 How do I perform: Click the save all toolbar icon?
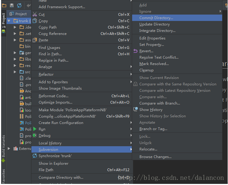12,5
